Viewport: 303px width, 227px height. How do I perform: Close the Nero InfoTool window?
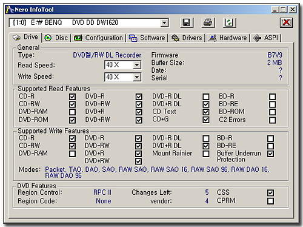click(293, 10)
